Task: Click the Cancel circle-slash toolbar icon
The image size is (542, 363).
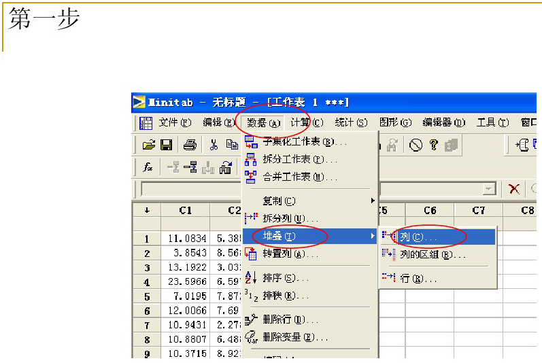Action: [416, 145]
